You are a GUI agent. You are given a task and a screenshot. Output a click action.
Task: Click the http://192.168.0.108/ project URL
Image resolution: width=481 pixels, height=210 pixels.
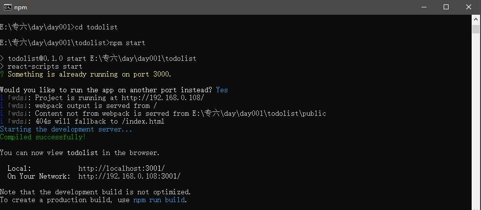pyautogui.click(x=163, y=98)
